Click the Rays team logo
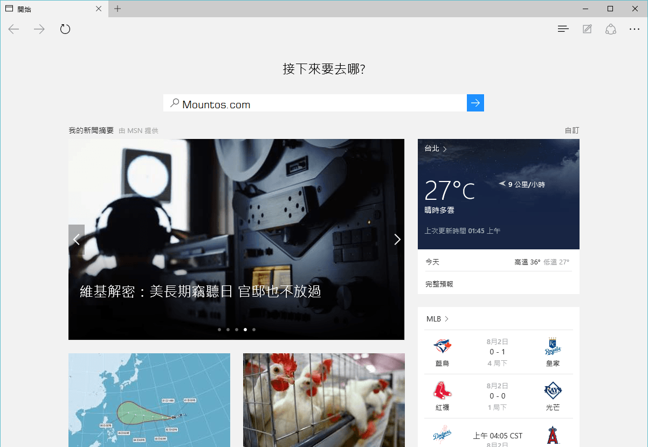The height and width of the screenshot is (447, 648). click(x=553, y=390)
